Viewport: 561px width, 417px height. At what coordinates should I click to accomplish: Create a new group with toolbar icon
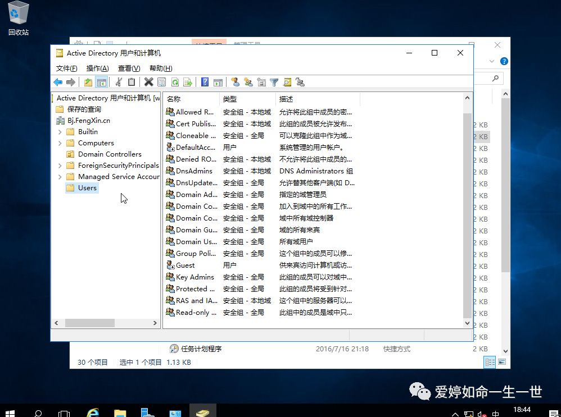click(248, 82)
